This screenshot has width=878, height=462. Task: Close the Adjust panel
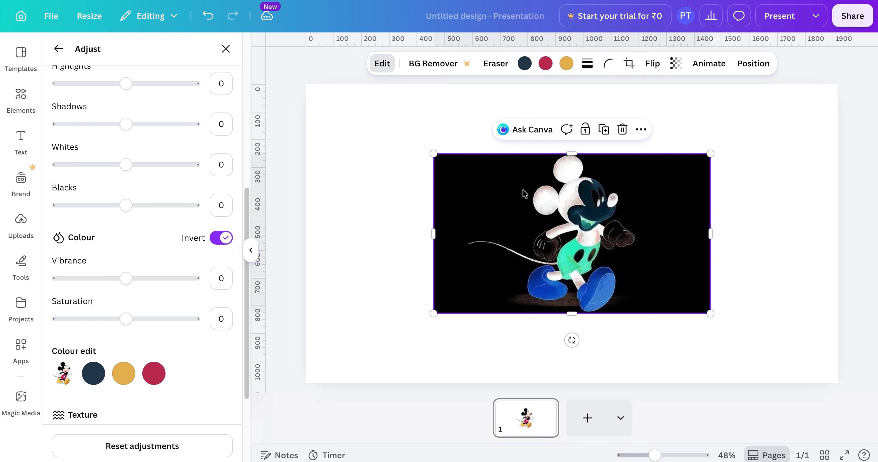click(x=226, y=49)
